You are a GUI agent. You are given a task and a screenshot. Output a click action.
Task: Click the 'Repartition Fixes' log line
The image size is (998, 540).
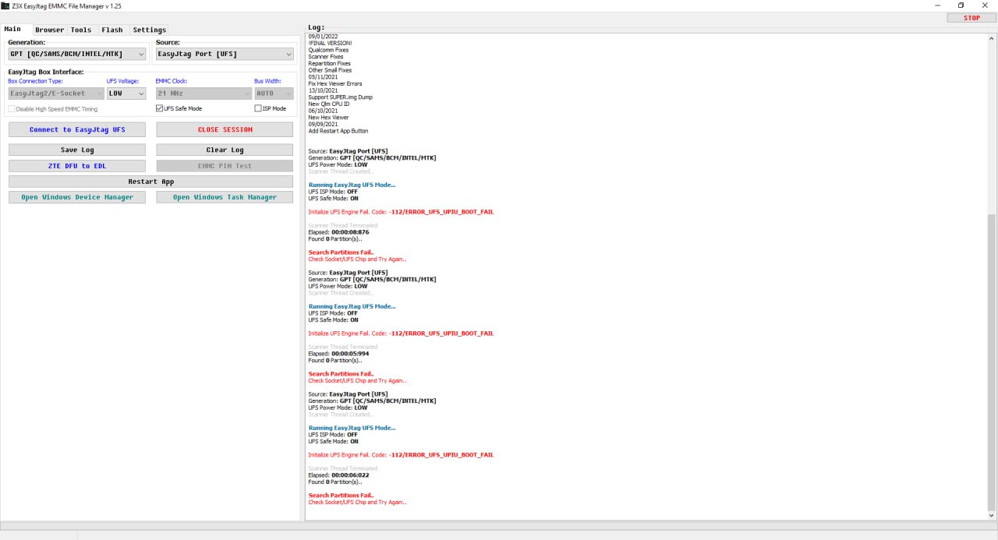(329, 63)
